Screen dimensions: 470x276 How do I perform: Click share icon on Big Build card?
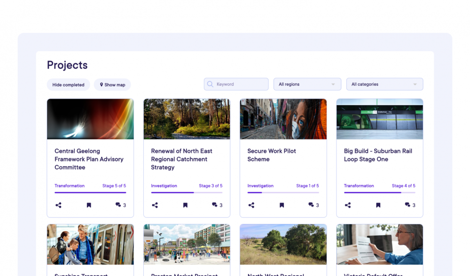(348, 205)
